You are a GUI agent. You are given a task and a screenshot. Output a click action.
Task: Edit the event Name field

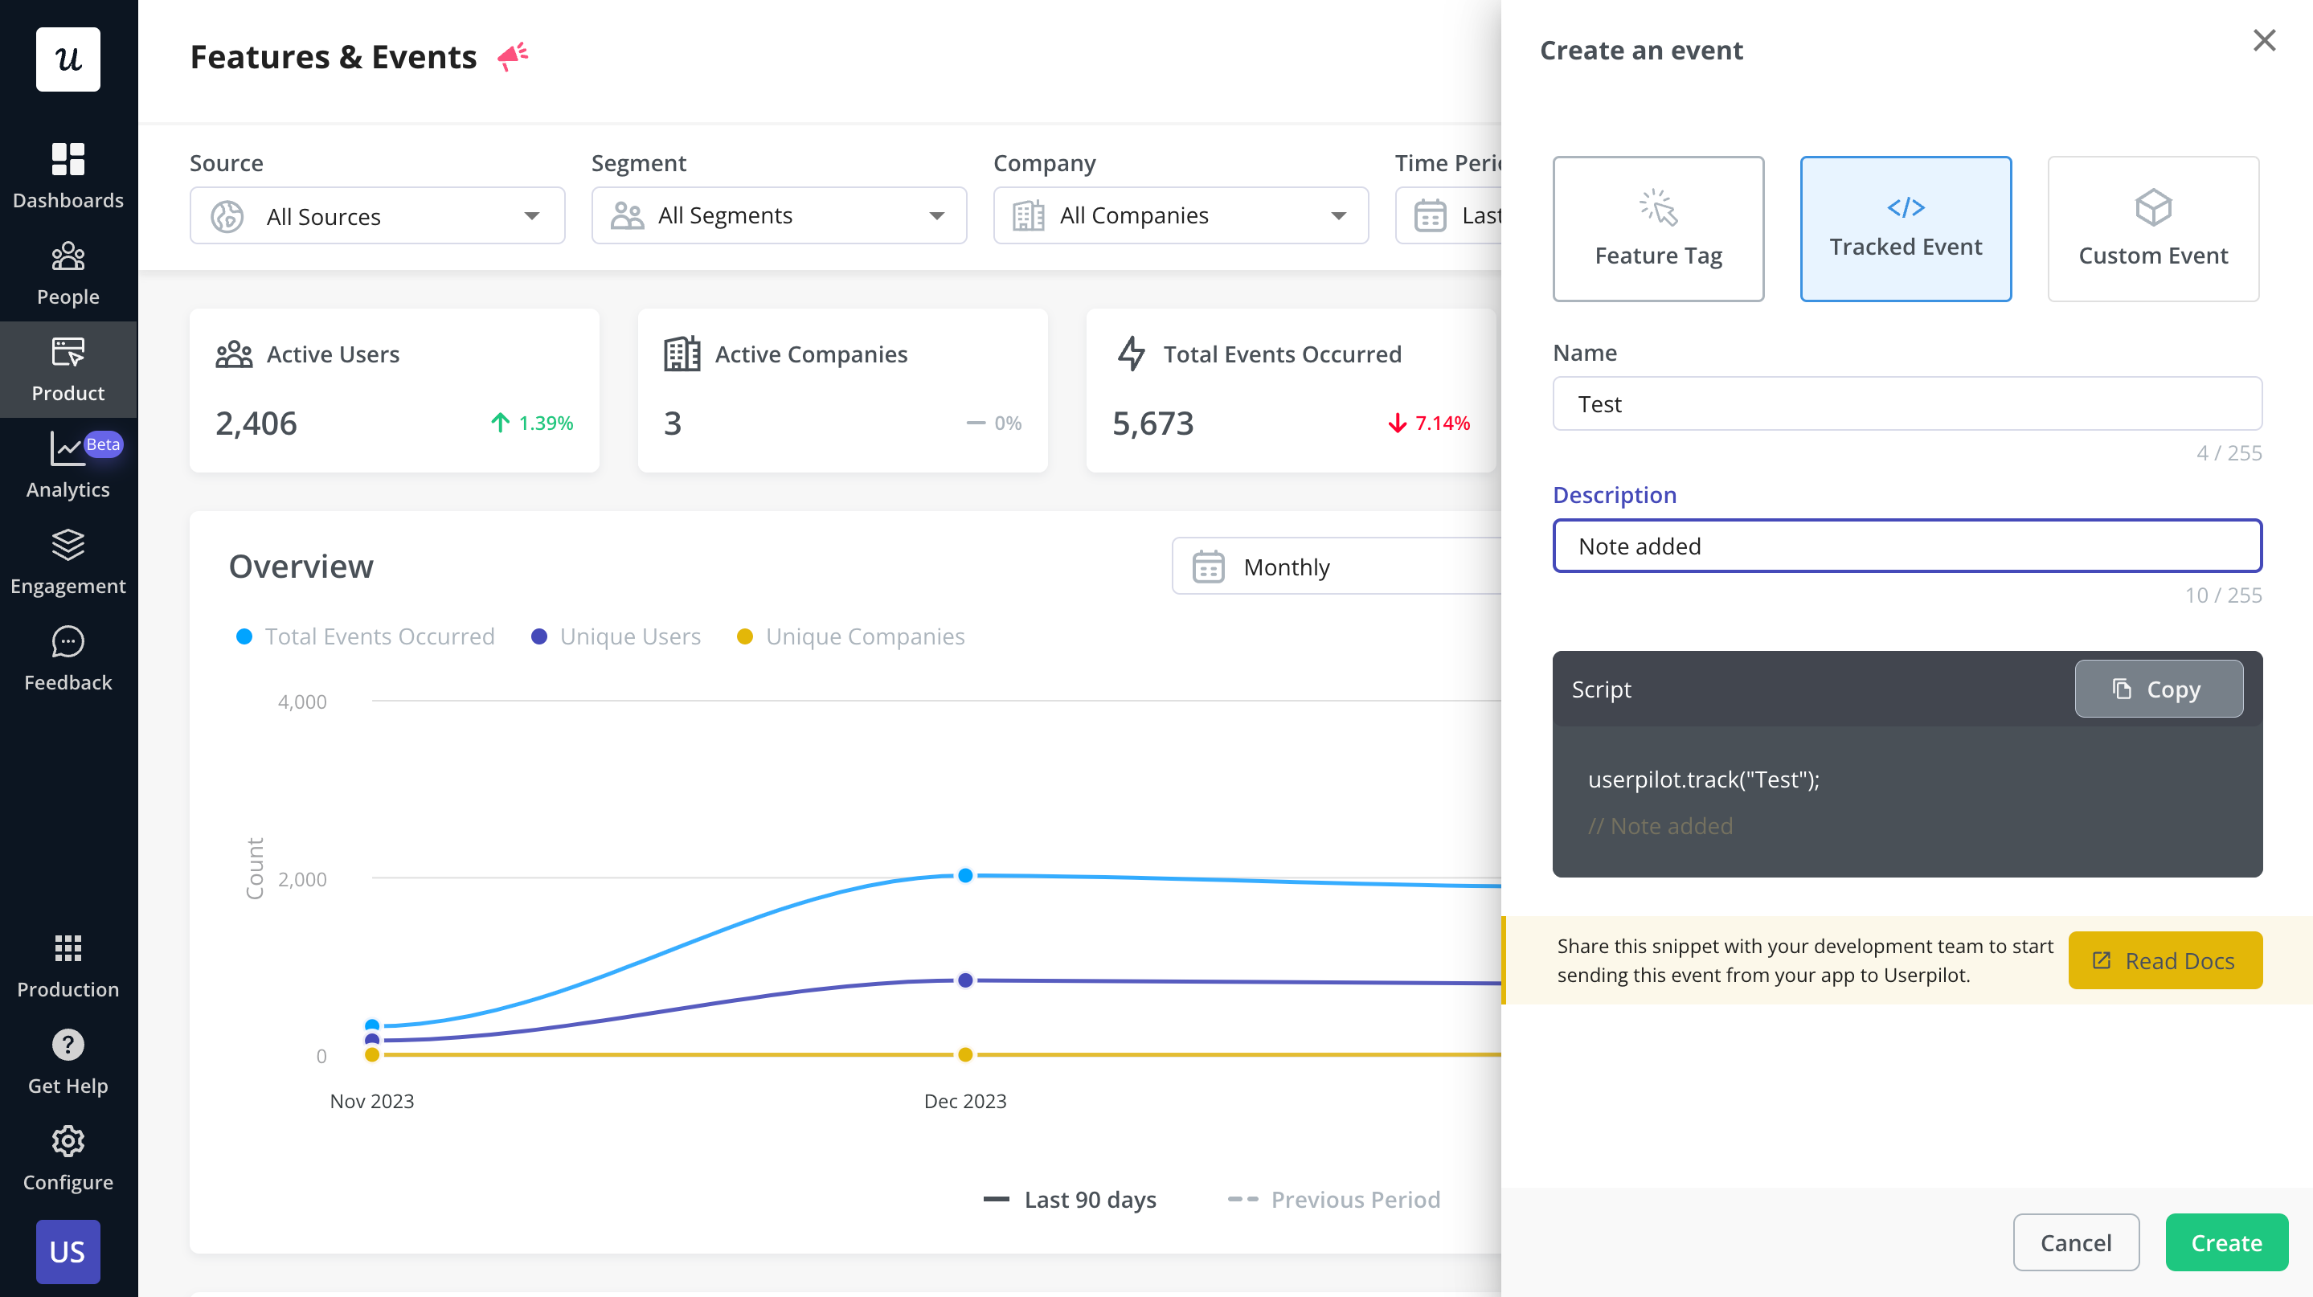coord(1906,403)
